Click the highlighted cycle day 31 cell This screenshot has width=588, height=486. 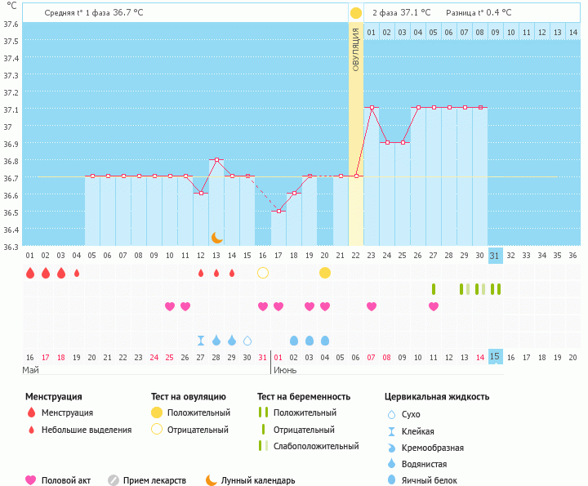494,255
